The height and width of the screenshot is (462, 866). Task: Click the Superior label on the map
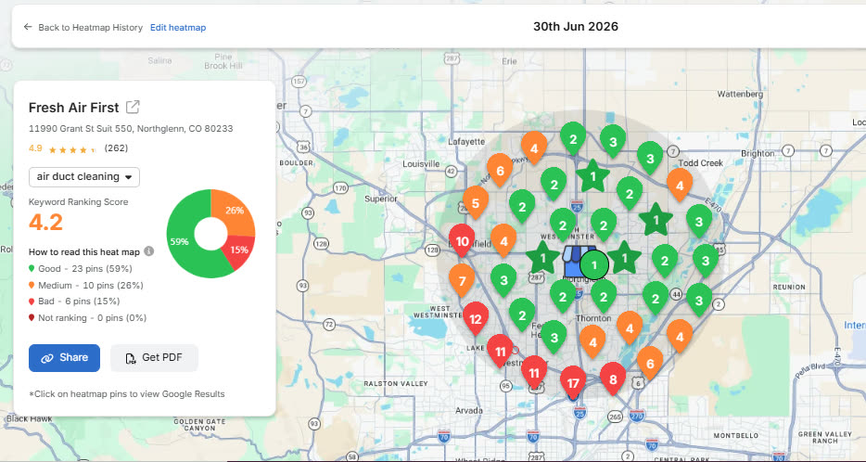381,199
